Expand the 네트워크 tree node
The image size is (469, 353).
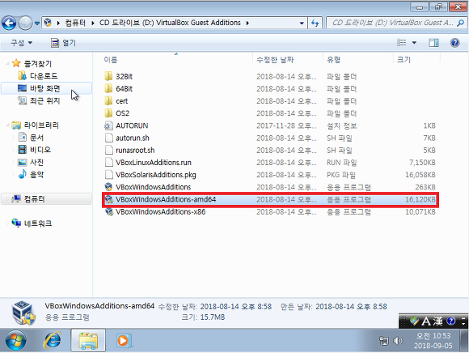pyautogui.click(x=7, y=223)
